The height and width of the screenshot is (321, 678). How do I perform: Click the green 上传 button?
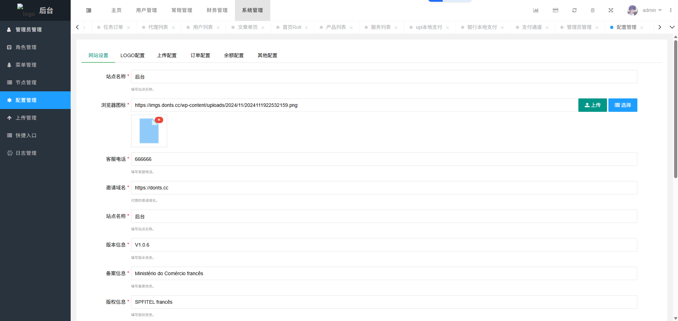coord(592,105)
